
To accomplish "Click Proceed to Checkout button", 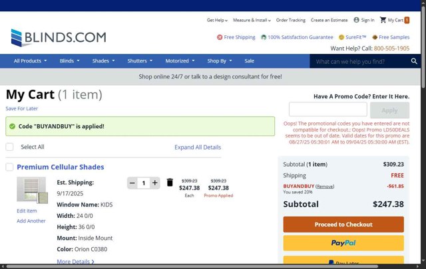I will point(343,224).
